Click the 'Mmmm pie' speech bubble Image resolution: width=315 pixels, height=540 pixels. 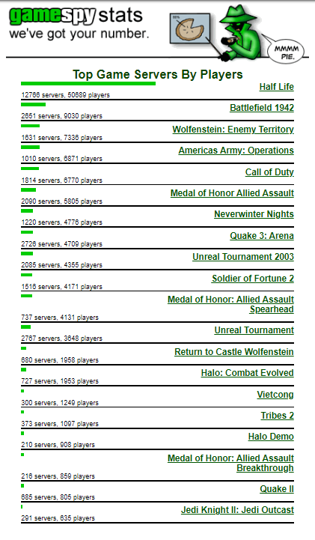pos(286,52)
